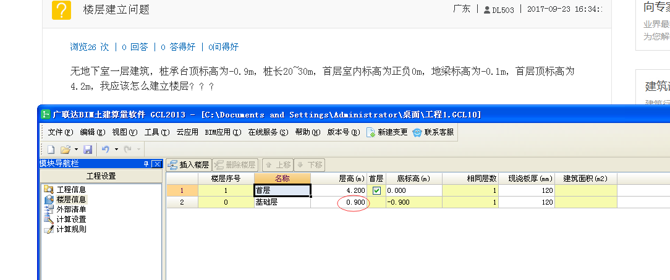The height and width of the screenshot is (280, 670).
Task: Open the 工具(T) menu
Action: tap(157, 132)
